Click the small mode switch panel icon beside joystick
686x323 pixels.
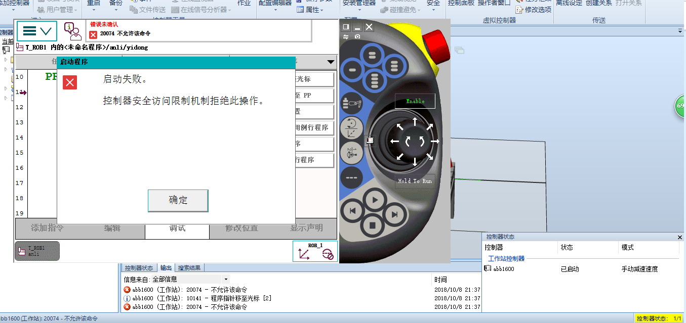pyautogui.click(x=370, y=141)
